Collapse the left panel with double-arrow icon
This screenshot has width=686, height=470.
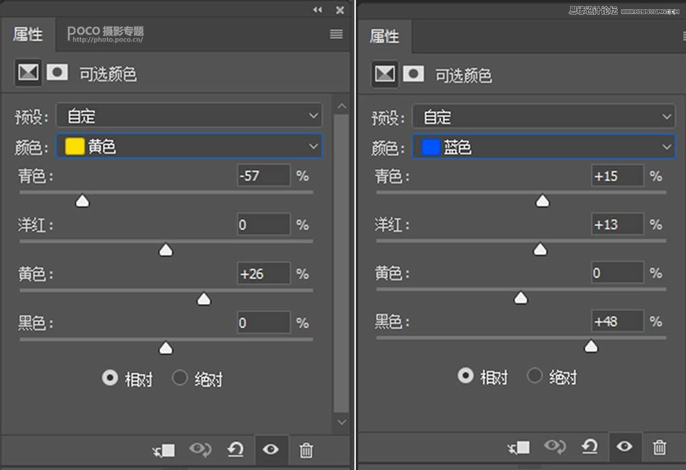point(318,10)
